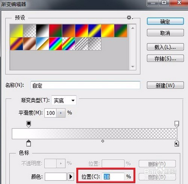
Task: Select the transparent rainbow gradient preset
Action: coord(68,44)
